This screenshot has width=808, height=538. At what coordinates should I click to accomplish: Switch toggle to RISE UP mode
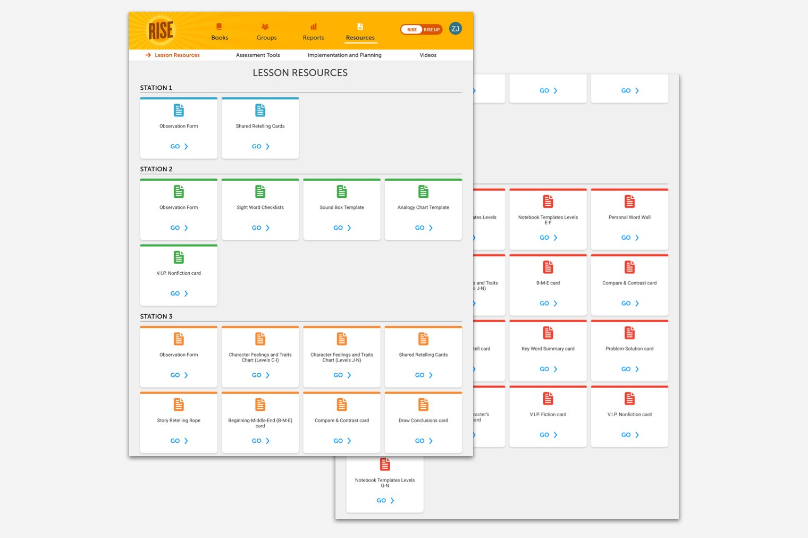click(x=432, y=30)
